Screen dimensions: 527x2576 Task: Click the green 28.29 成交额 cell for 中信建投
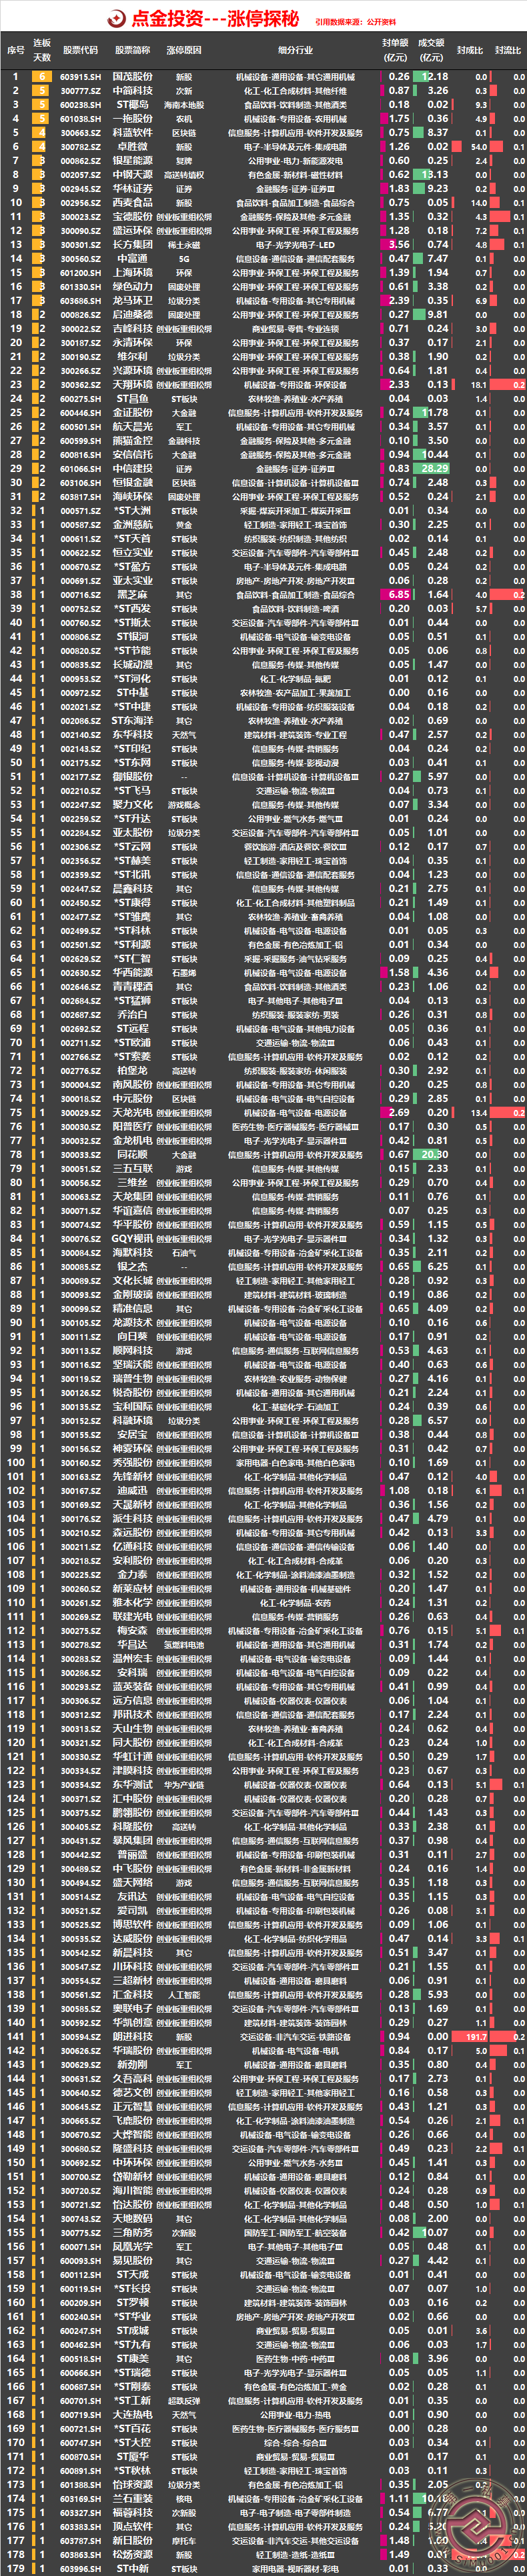coord(435,468)
